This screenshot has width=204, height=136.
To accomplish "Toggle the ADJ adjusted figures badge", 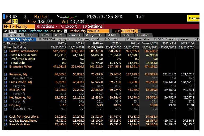I will (x=12, y=31).
